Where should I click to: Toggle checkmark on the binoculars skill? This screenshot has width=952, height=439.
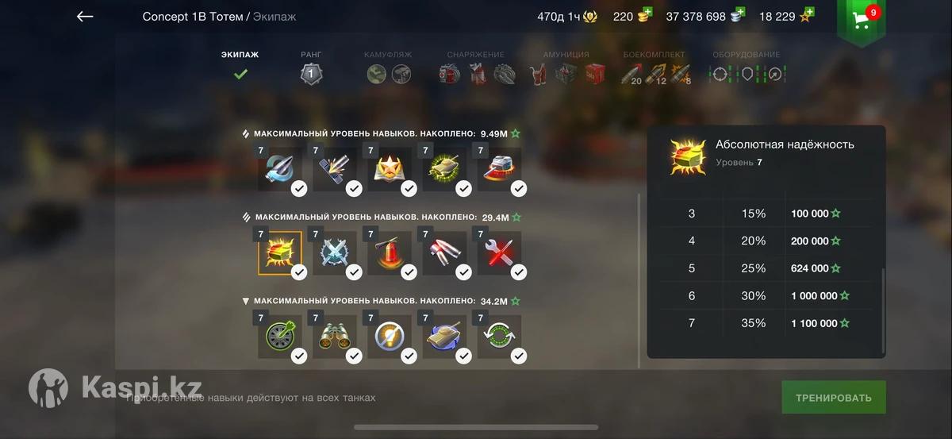[x=354, y=356]
